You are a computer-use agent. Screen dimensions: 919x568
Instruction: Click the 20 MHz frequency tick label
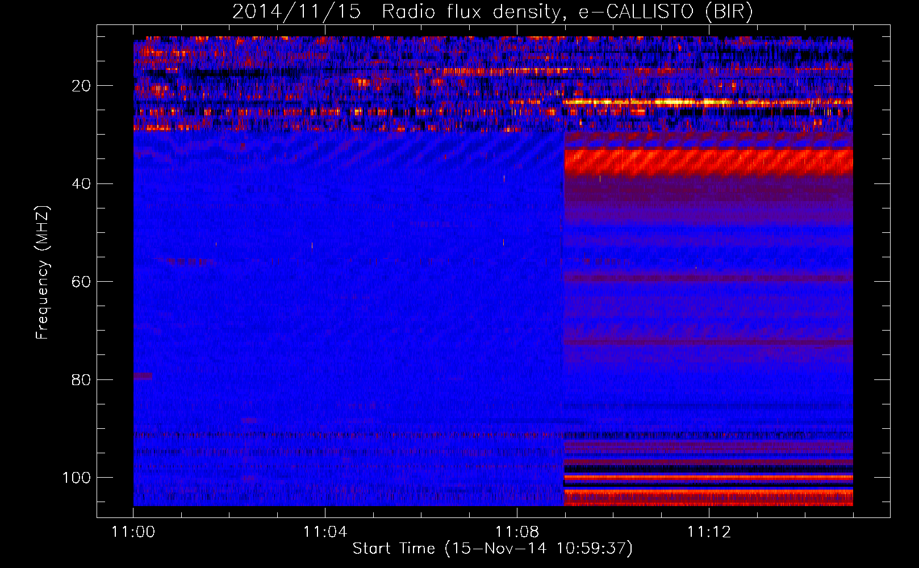[x=82, y=86]
